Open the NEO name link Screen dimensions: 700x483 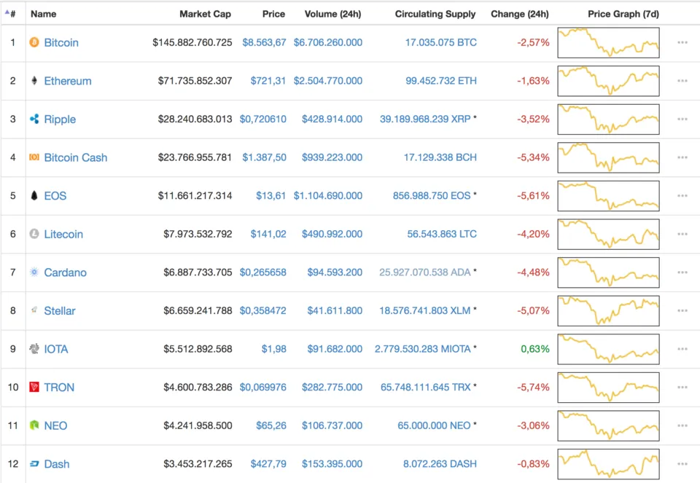click(x=55, y=425)
